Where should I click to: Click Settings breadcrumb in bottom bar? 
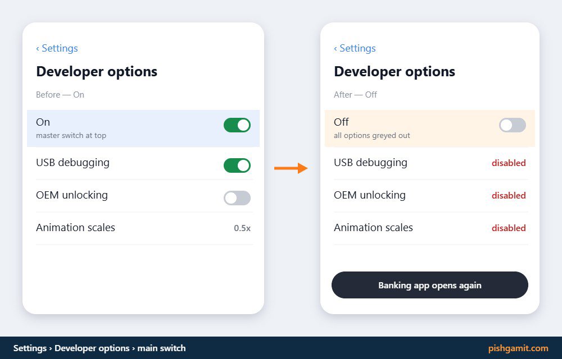coord(30,348)
